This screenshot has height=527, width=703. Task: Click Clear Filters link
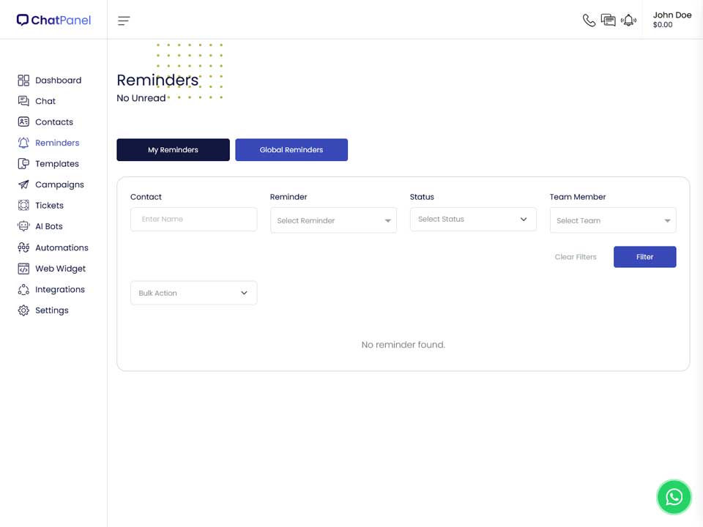pyautogui.click(x=576, y=257)
